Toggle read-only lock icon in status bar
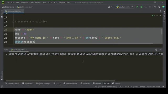168x94 pixels. 163,87
